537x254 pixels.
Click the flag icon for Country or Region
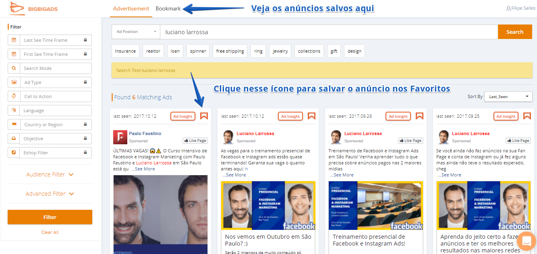click(14, 125)
